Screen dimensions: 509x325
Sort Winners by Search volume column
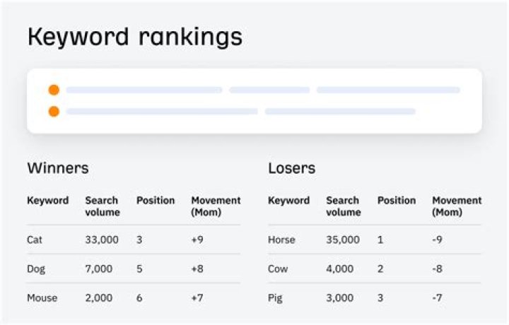[x=103, y=206]
